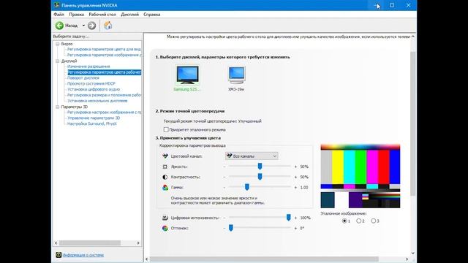Click the Оттенок hue slider thumb
This screenshot has height=263, width=468.
click(x=231, y=228)
